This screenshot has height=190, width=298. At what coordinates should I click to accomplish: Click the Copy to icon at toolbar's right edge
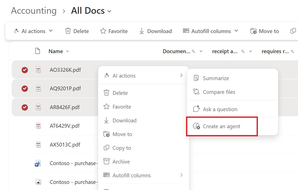pyautogui.click(x=293, y=31)
